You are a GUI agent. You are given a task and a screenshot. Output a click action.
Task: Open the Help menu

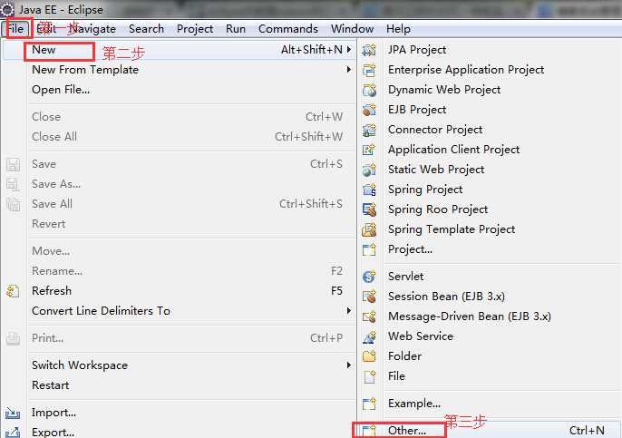[x=398, y=29]
